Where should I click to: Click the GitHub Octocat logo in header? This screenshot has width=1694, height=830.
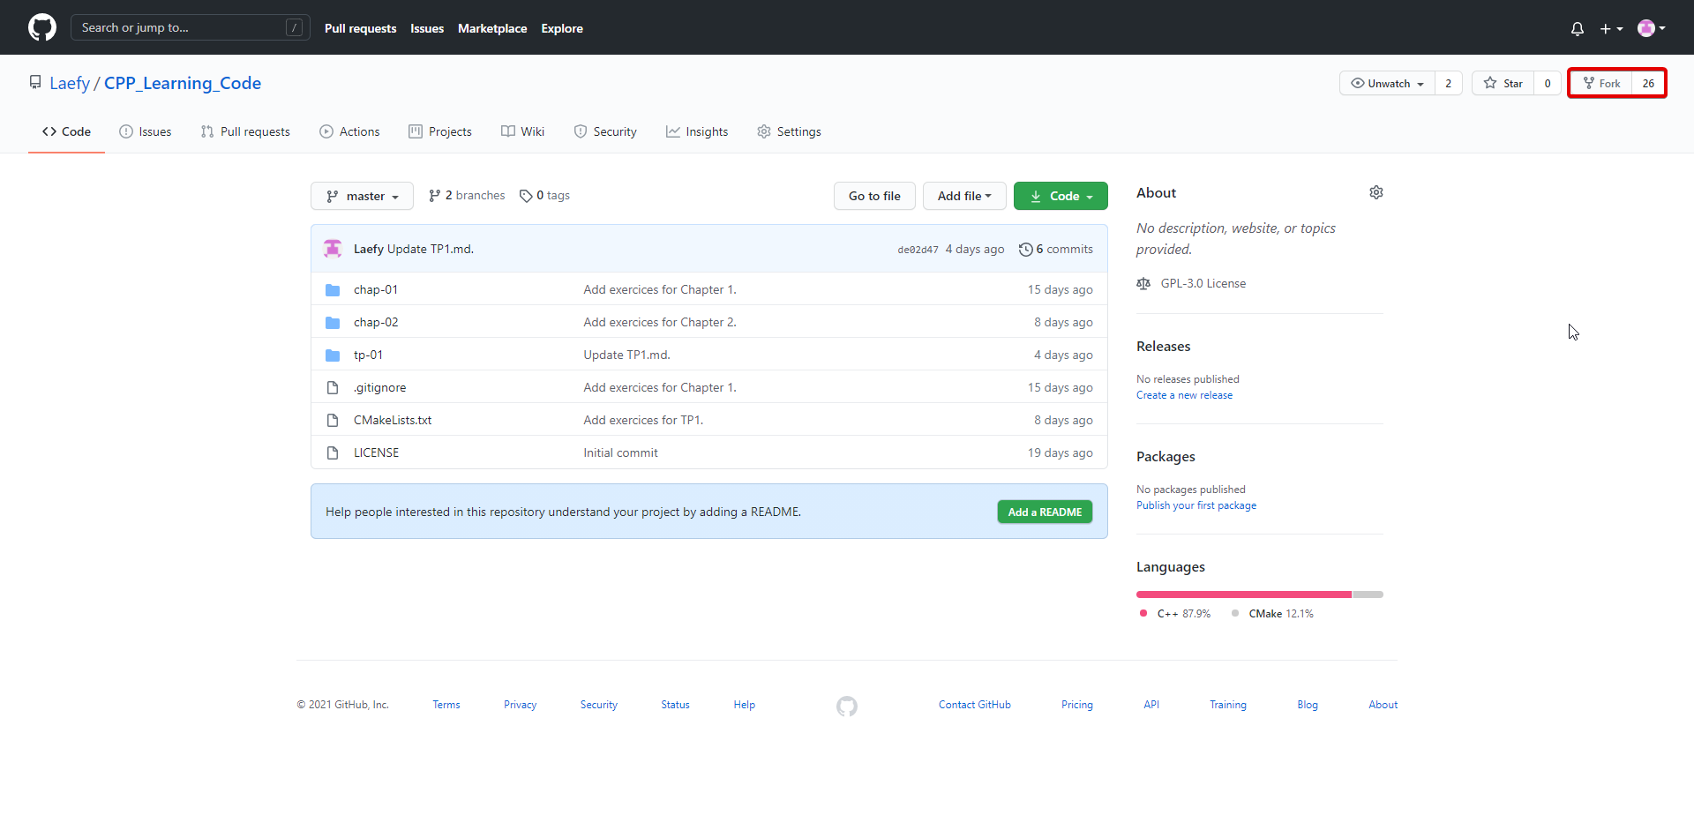tap(41, 27)
